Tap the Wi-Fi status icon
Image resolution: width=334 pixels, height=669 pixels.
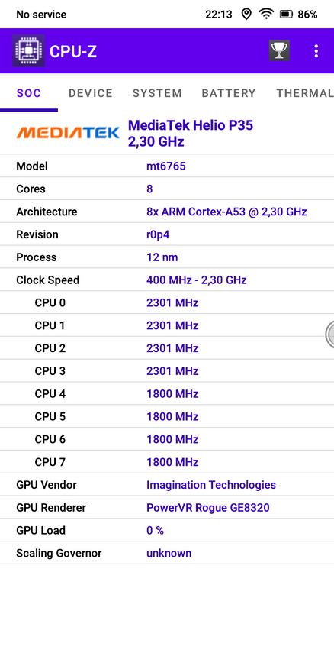click(x=267, y=15)
